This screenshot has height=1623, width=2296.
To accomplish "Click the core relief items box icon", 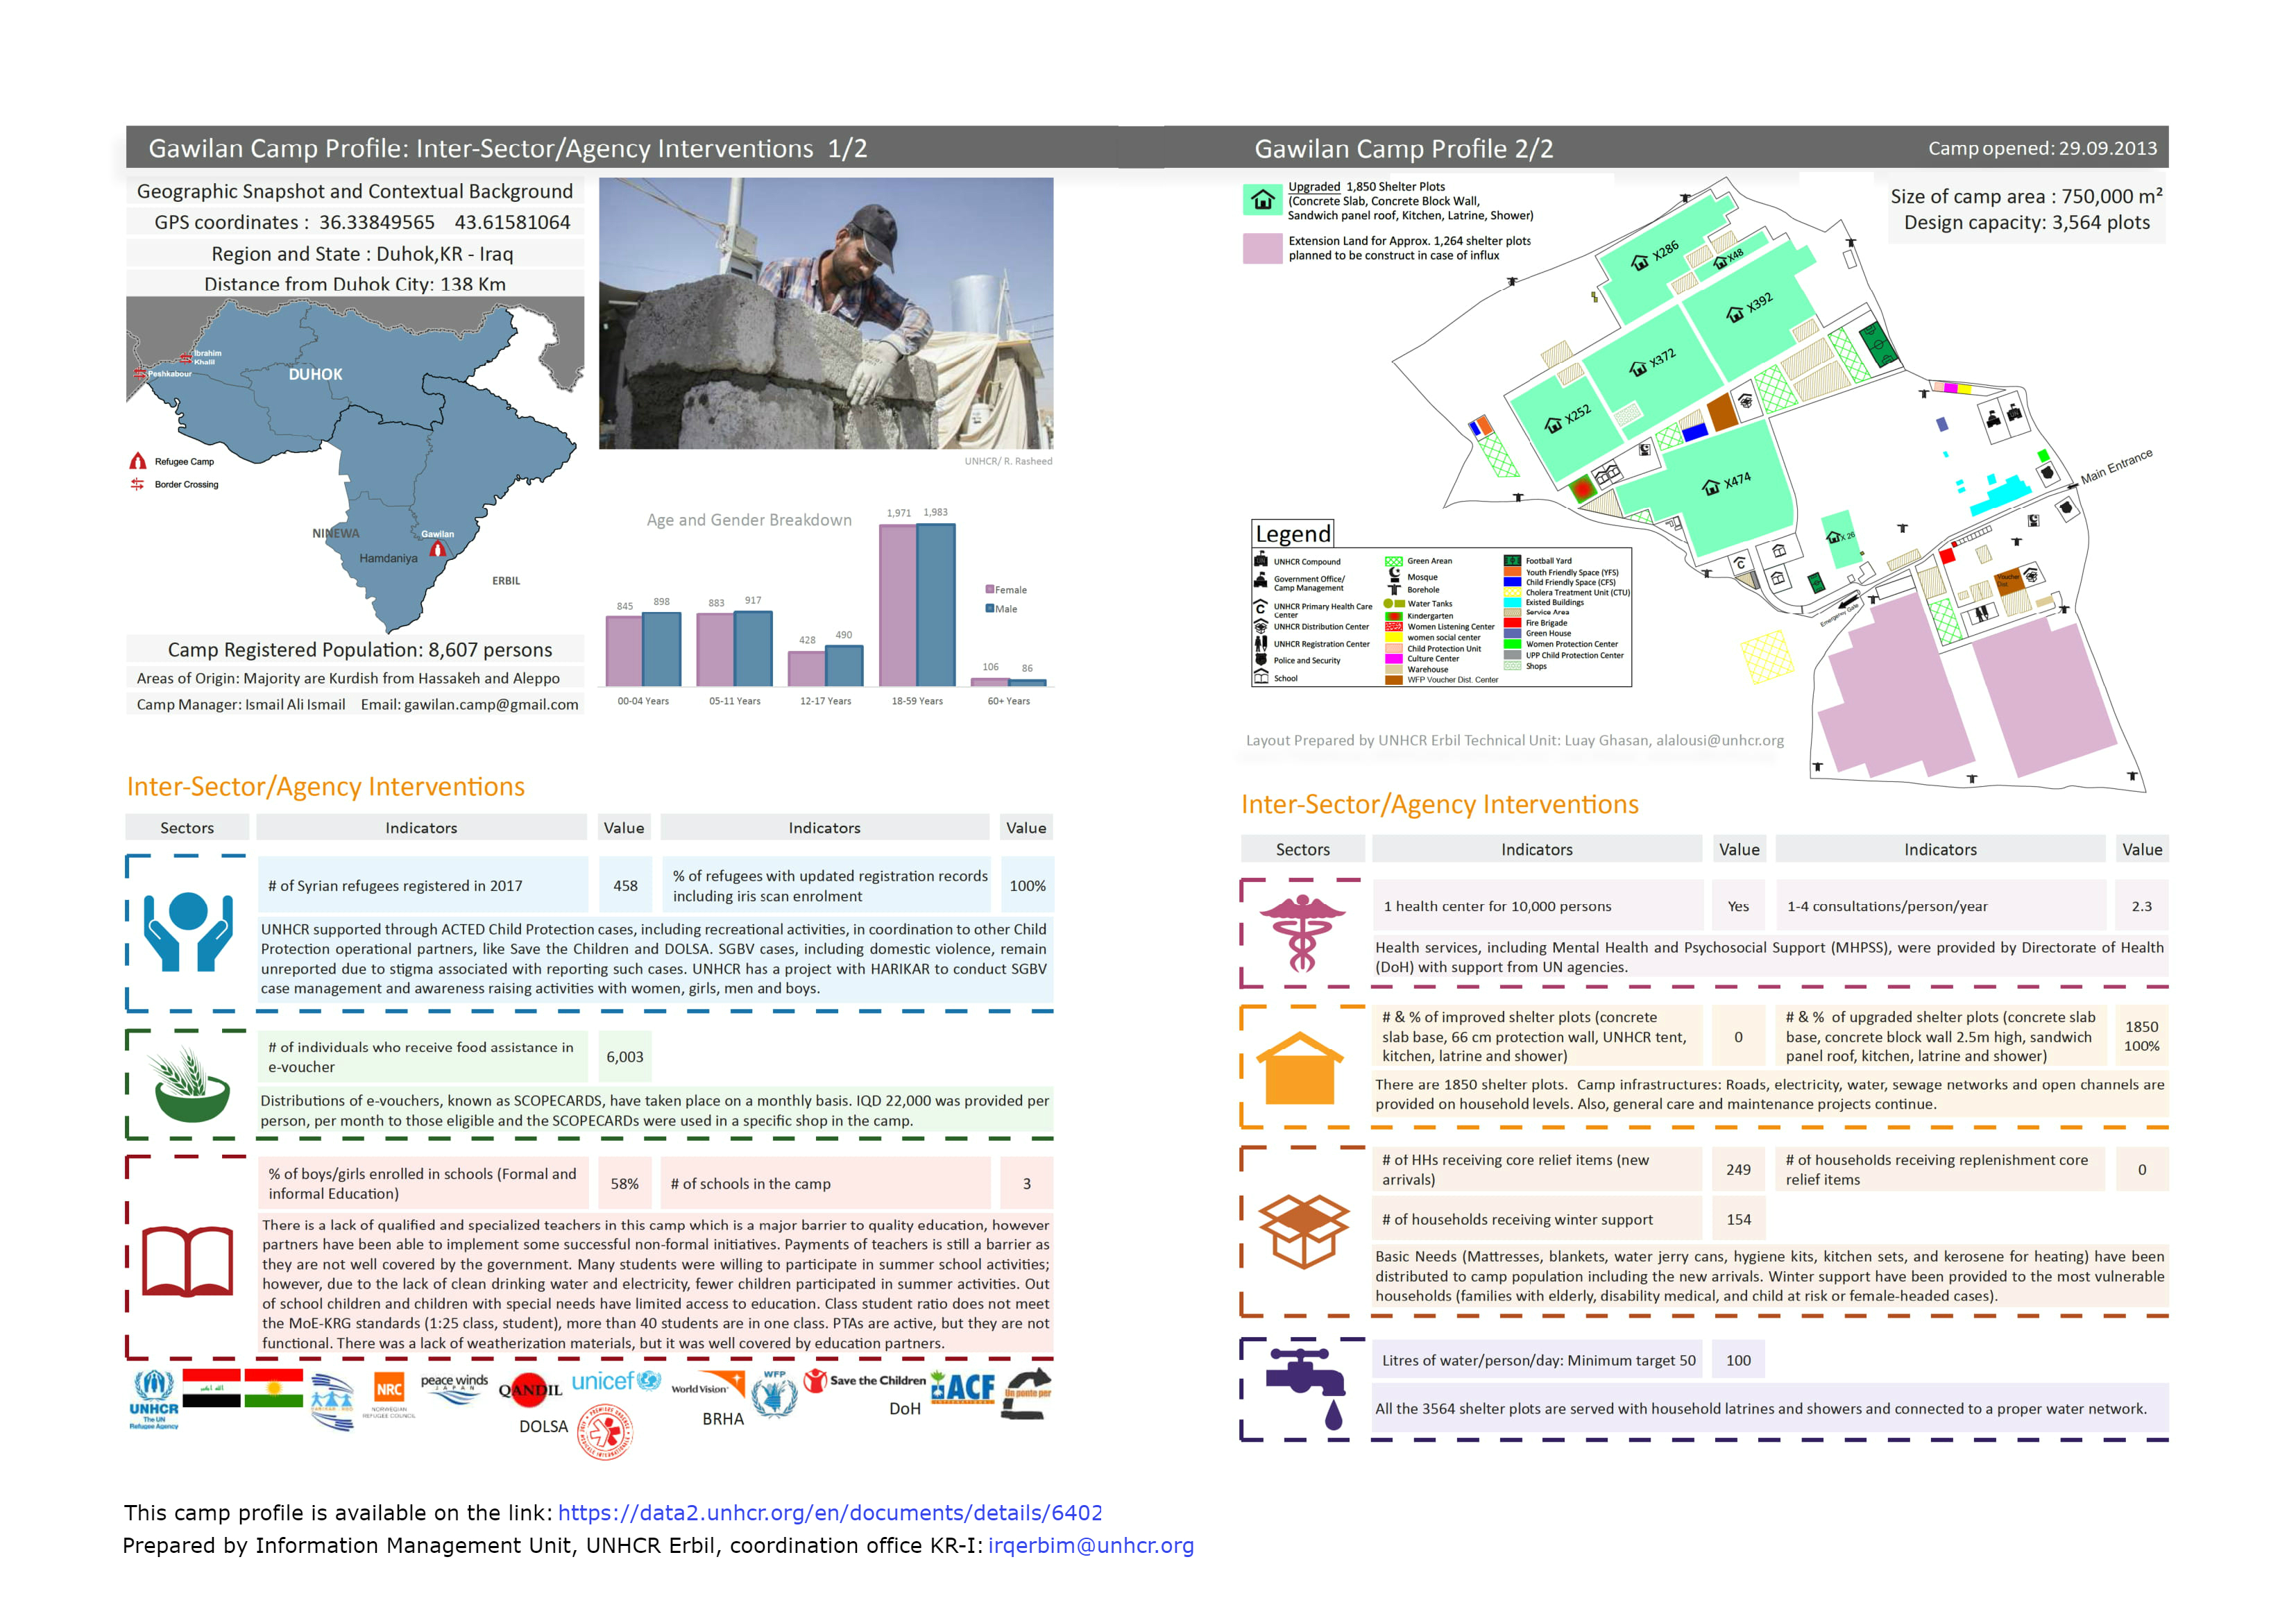I will click(x=1303, y=1230).
